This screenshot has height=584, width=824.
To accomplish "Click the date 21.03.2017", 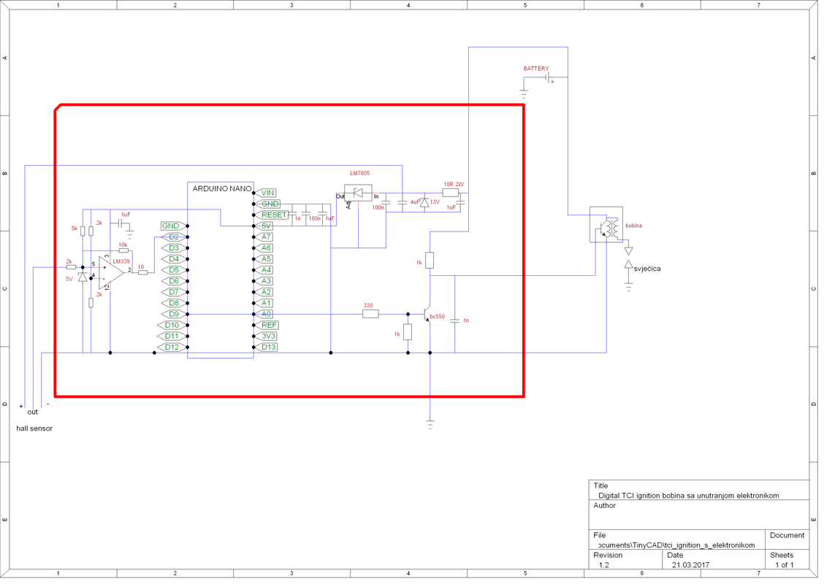I will click(x=690, y=565).
